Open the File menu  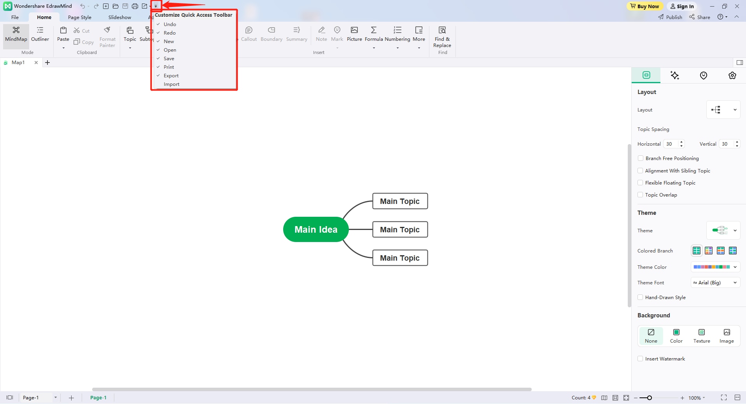coord(15,17)
